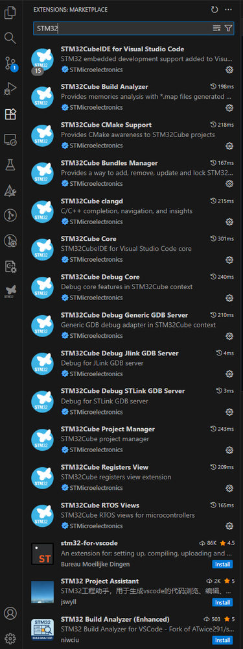The width and height of the screenshot is (243, 649).
Task: Manage gear for STM32Cube Debug Generic GDB Server
Action: tap(230, 336)
